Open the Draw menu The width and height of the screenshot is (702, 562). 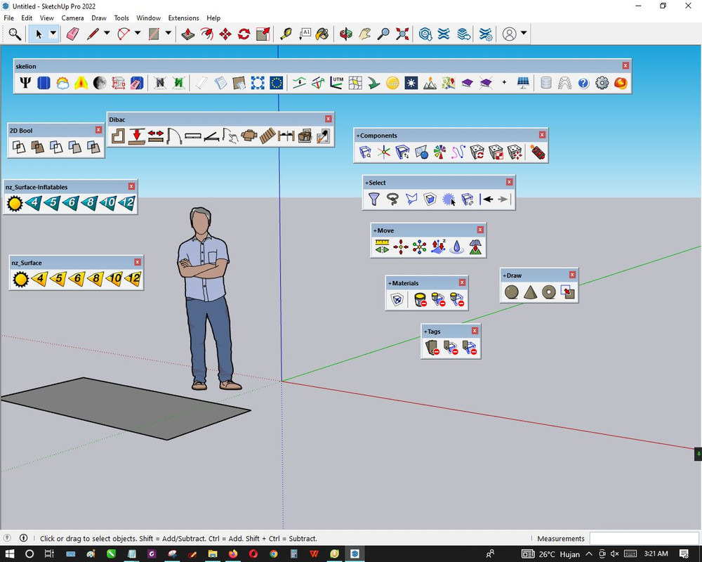click(x=99, y=18)
